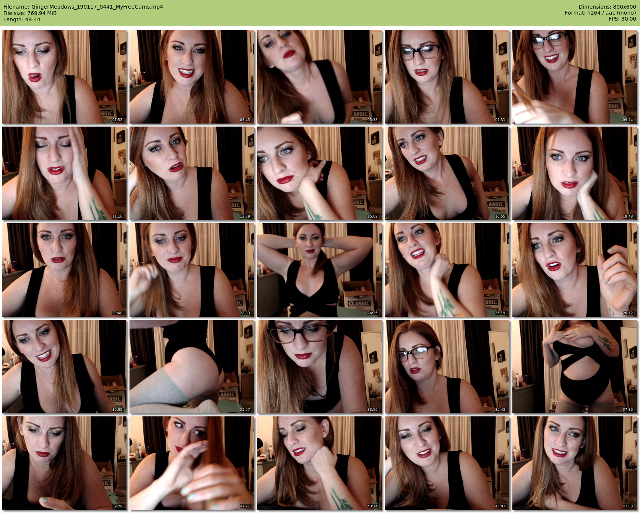Select the 28:12 preview frame
Image resolution: width=640 pixels, height=513 pixels.
[575, 270]
